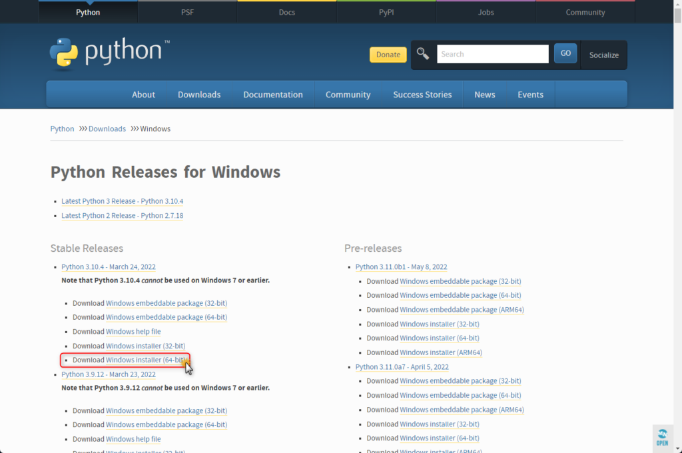The image size is (682, 453).
Task: Download Python 3.10.4 Windows installer (64-bit)
Action: coord(146,360)
